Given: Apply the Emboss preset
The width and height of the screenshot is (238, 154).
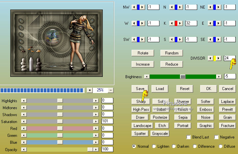Looking at the screenshot, I should pos(206,109).
